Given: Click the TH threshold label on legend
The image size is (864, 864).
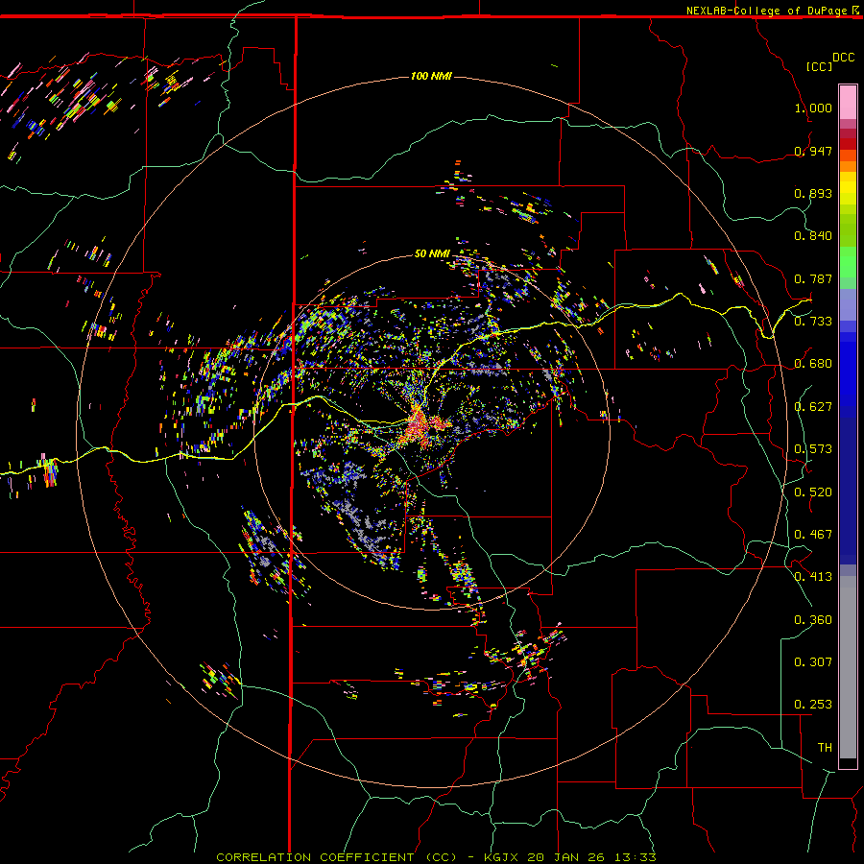Looking at the screenshot, I should pyautogui.click(x=825, y=748).
